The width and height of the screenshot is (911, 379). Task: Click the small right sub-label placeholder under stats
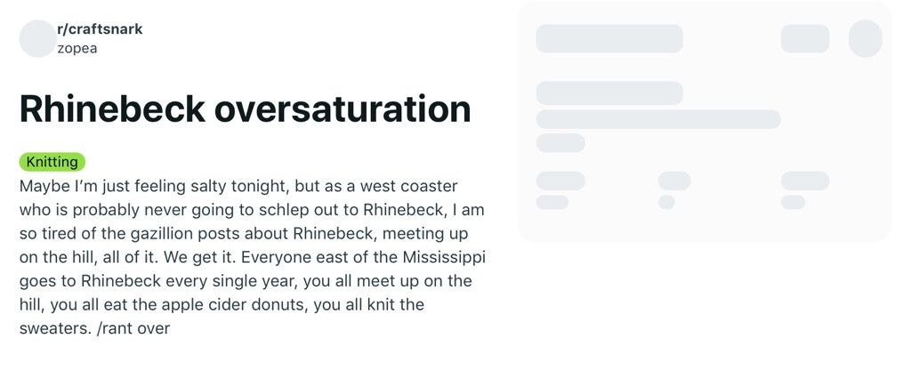(x=793, y=202)
